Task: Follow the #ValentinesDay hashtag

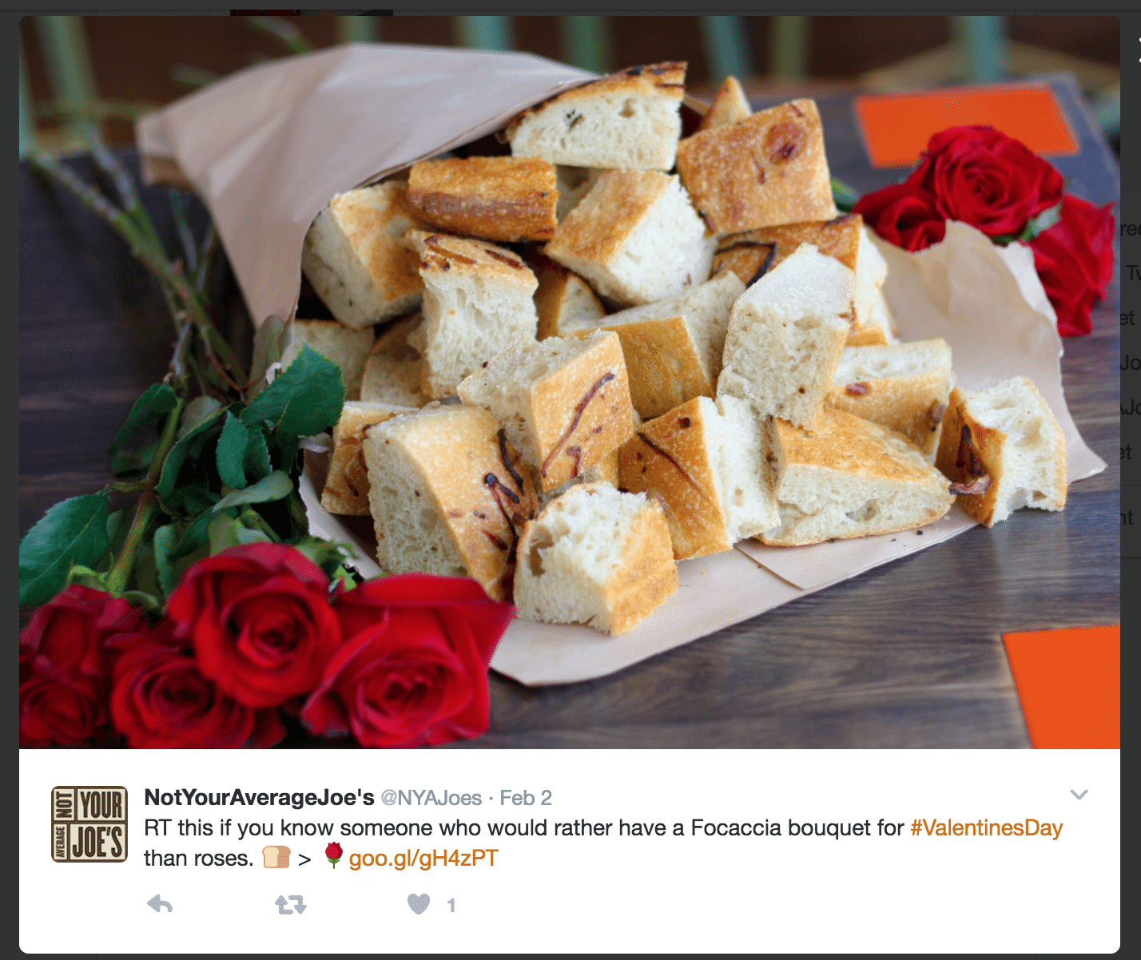Action: click(x=987, y=828)
